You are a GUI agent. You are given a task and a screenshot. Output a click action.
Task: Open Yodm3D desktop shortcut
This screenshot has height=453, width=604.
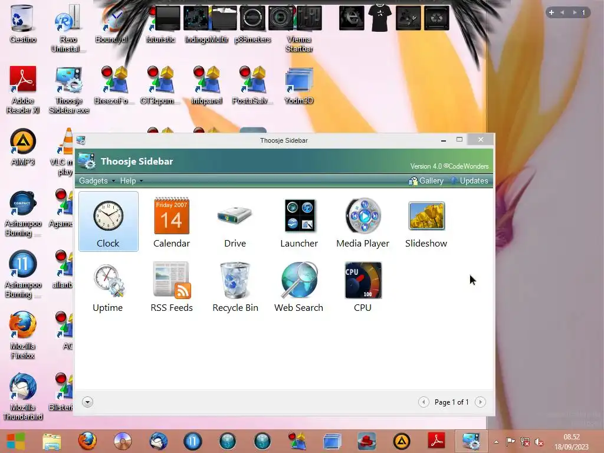[299, 85]
